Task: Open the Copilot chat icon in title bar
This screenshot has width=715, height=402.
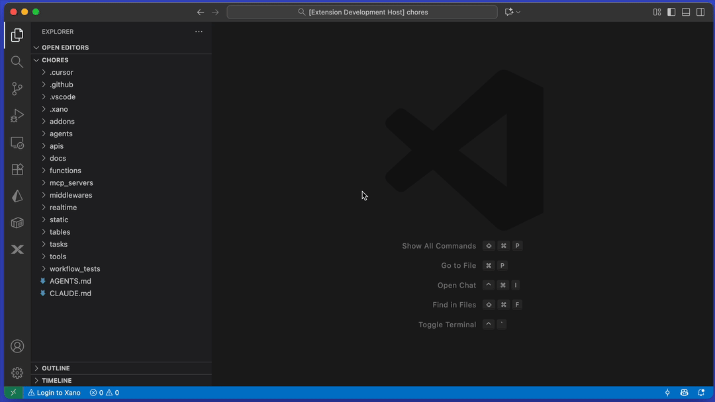Action: [509, 13]
